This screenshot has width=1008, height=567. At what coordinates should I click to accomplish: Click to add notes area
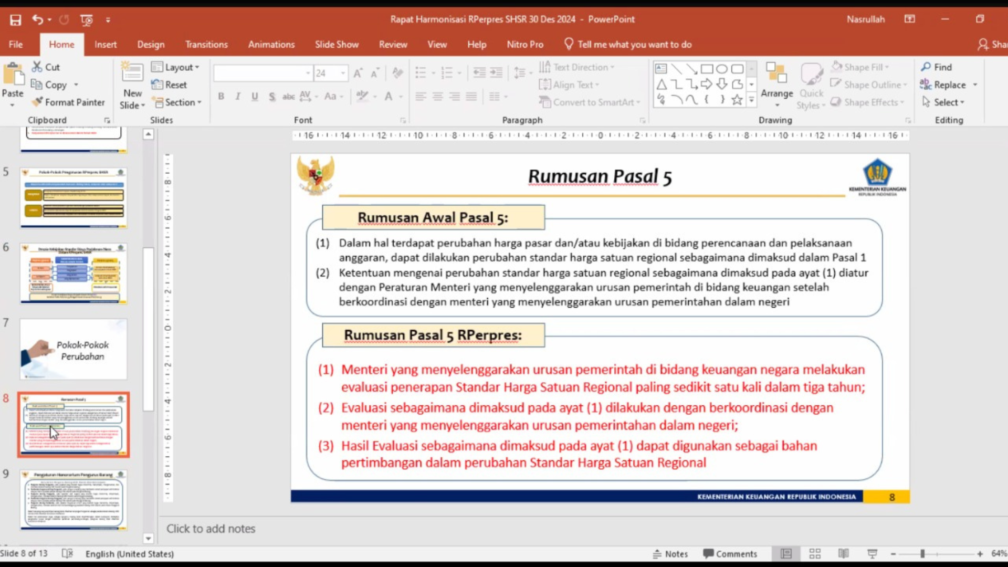tap(211, 529)
